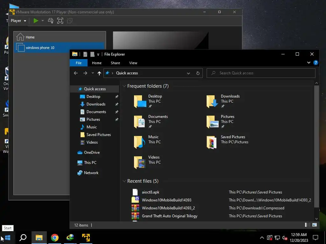Click the green Play virtual machine button in VMware

coord(36,21)
